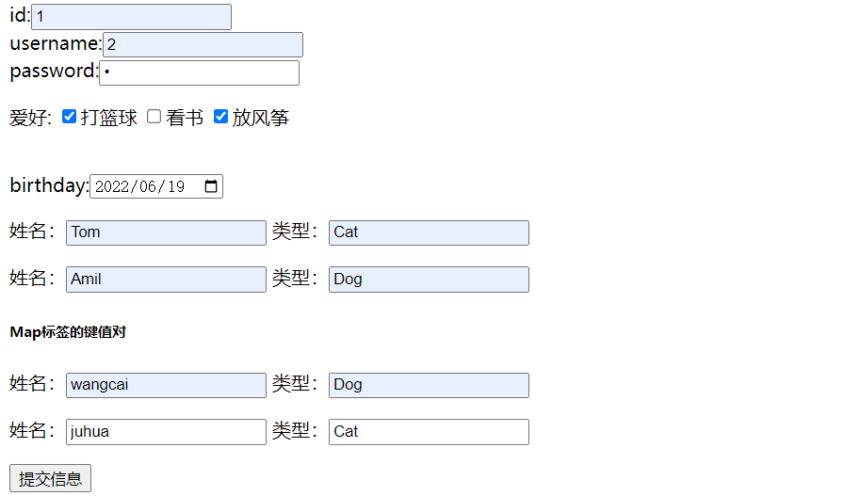Open the birthday calendar picker icon

pos(212,186)
